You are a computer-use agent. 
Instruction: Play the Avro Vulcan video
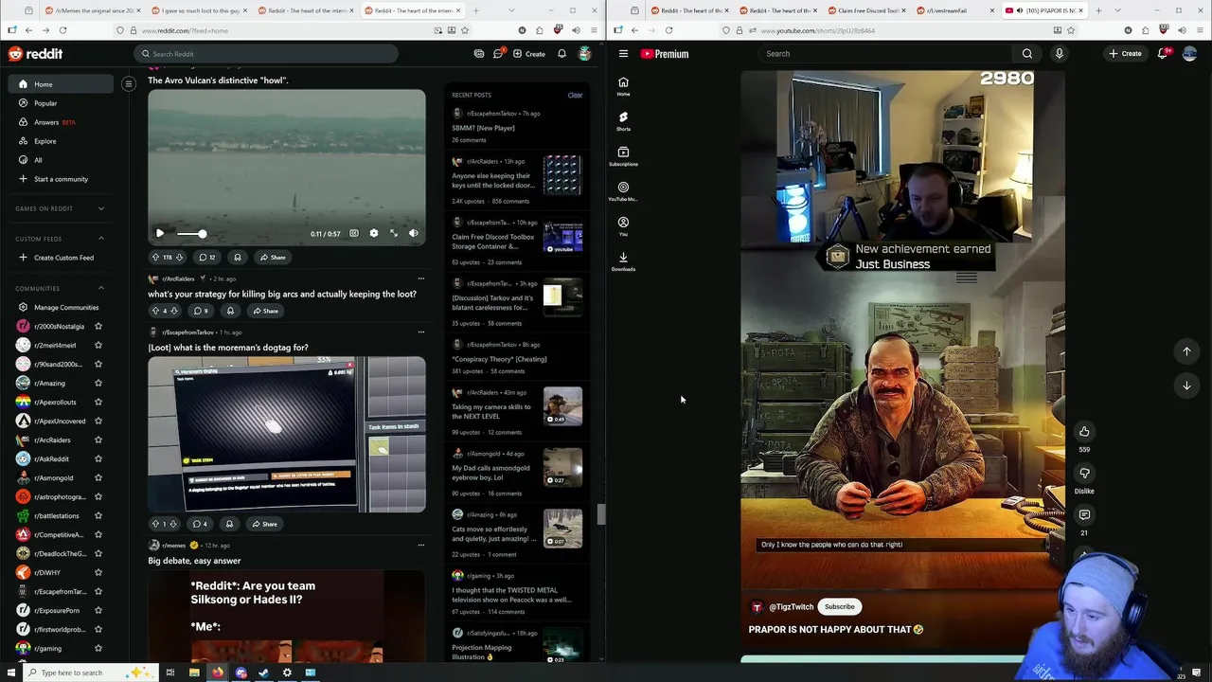pos(160,233)
